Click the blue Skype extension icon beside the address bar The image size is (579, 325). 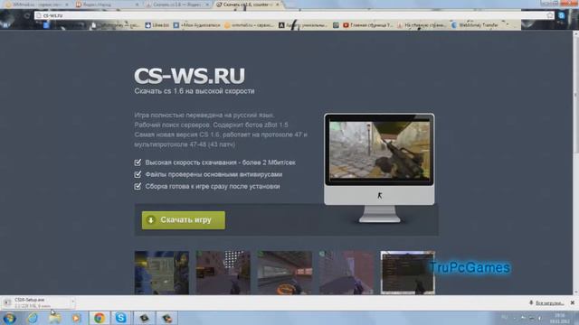[x=562, y=15]
